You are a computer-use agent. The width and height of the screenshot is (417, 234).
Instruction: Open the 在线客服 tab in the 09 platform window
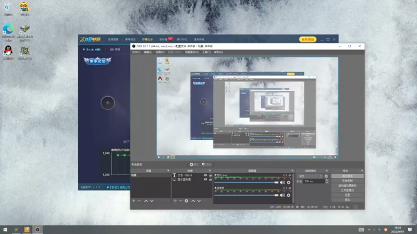coord(113,40)
